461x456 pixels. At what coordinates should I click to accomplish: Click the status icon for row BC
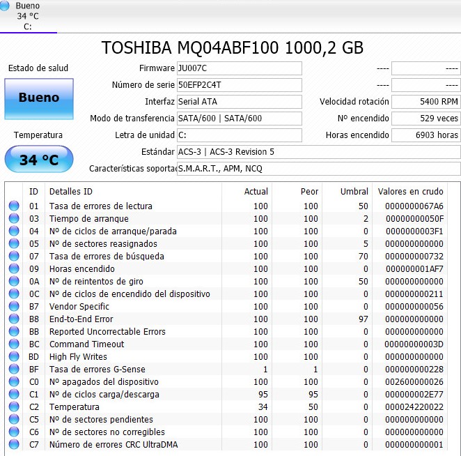(14, 344)
